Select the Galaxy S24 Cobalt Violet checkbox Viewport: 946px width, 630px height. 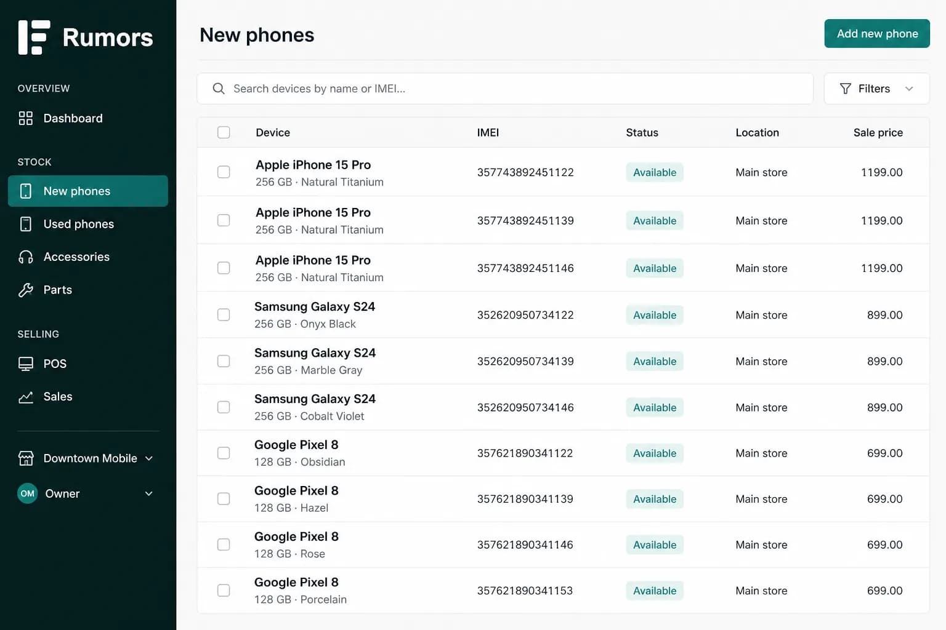tap(224, 407)
